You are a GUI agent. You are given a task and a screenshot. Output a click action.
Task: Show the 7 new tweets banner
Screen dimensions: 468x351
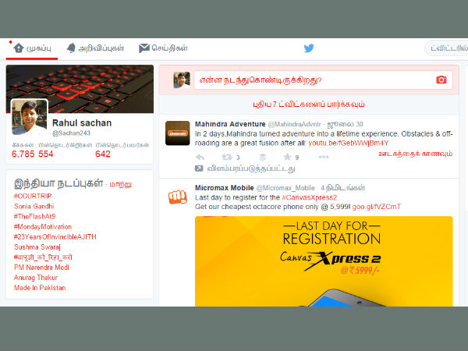306,104
